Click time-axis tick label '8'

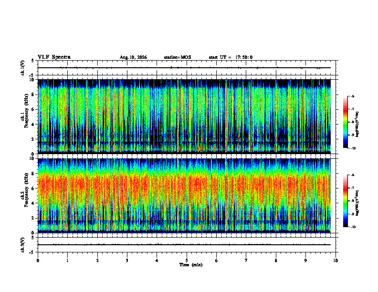[x=276, y=261]
